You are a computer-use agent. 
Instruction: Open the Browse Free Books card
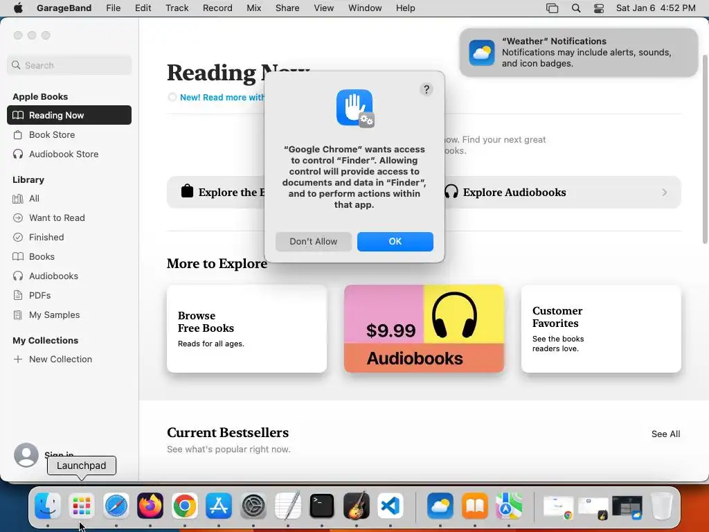click(x=247, y=329)
